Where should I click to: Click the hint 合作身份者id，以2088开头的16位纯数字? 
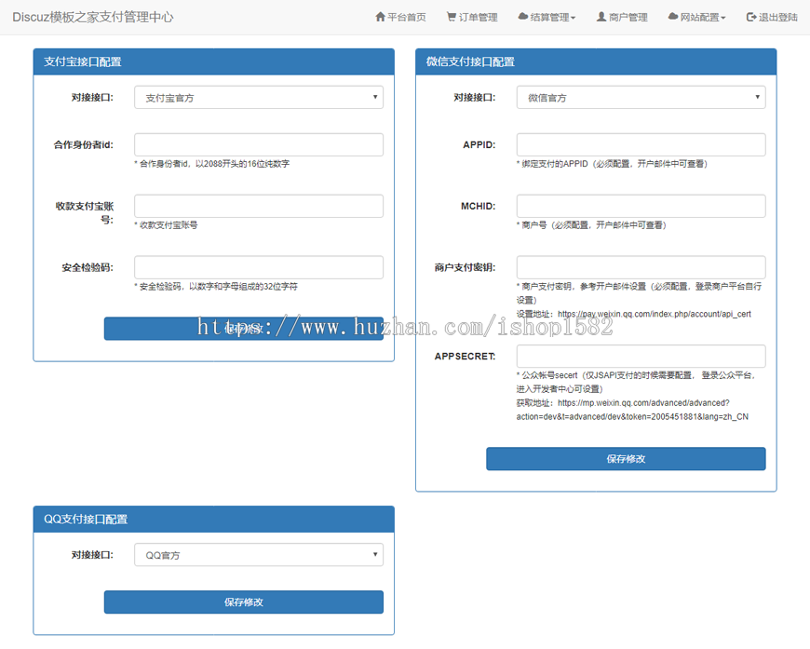tap(211, 164)
